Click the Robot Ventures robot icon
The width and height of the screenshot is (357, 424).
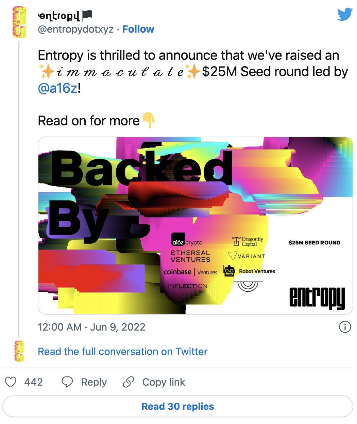pos(229,271)
